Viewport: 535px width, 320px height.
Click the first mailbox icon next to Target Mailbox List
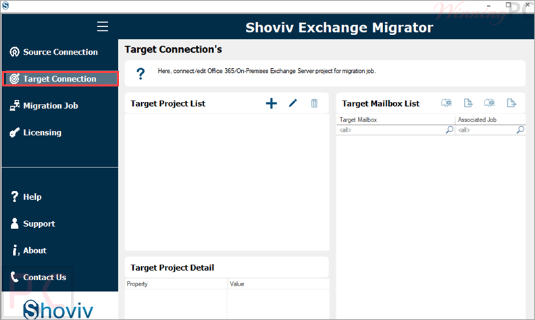[x=447, y=103]
